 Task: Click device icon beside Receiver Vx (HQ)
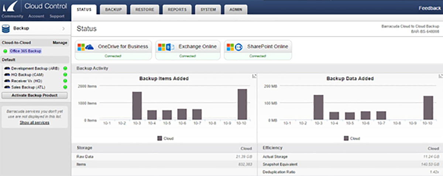point(7,81)
